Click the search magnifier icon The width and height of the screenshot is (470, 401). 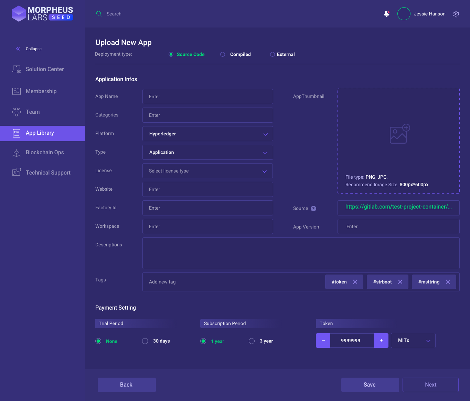pyautogui.click(x=99, y=14)
